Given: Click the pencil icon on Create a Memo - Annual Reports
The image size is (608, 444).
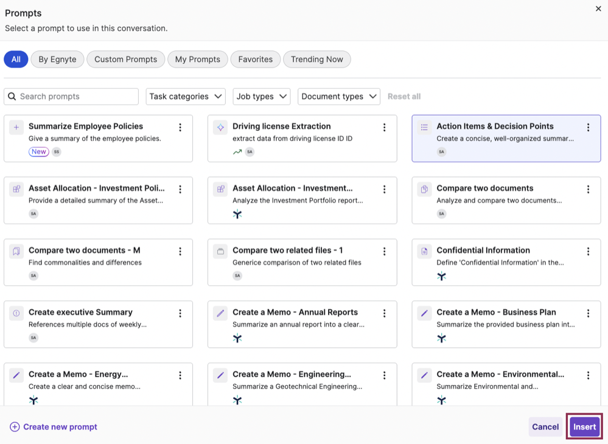Looking at the screenshot, I should pos(219,312).
